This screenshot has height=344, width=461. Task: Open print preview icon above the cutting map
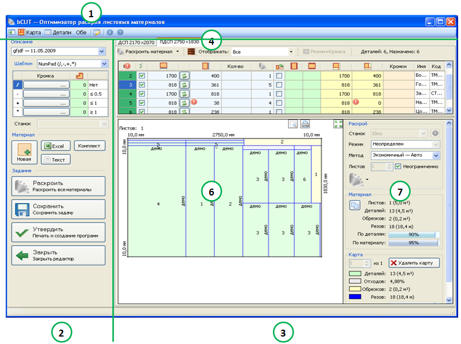[x=293, y=124]
